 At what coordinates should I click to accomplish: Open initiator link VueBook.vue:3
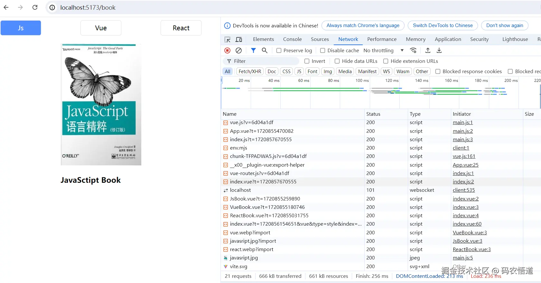click(x=470, y=233)
